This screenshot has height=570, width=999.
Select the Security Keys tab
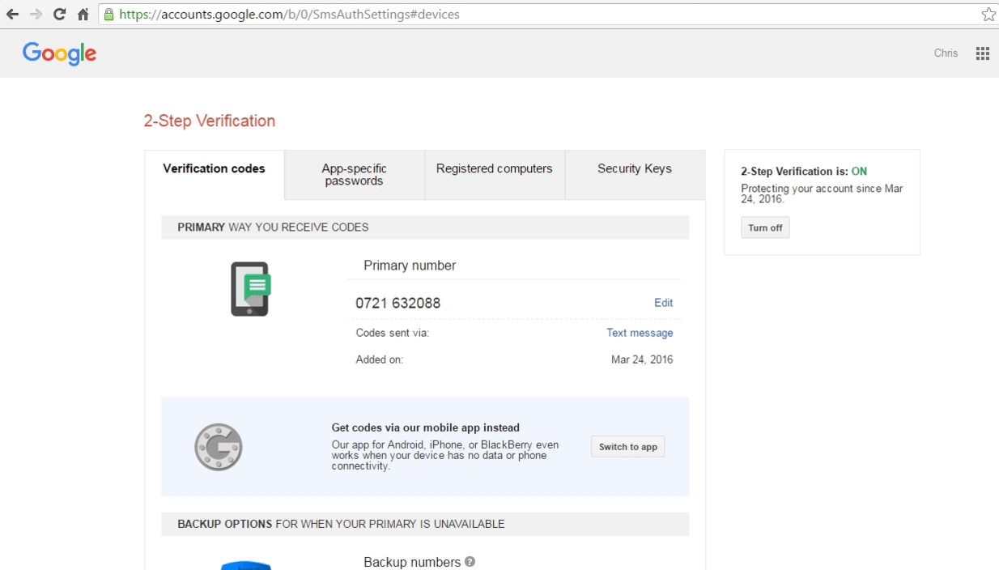click(x=634, y=169)
